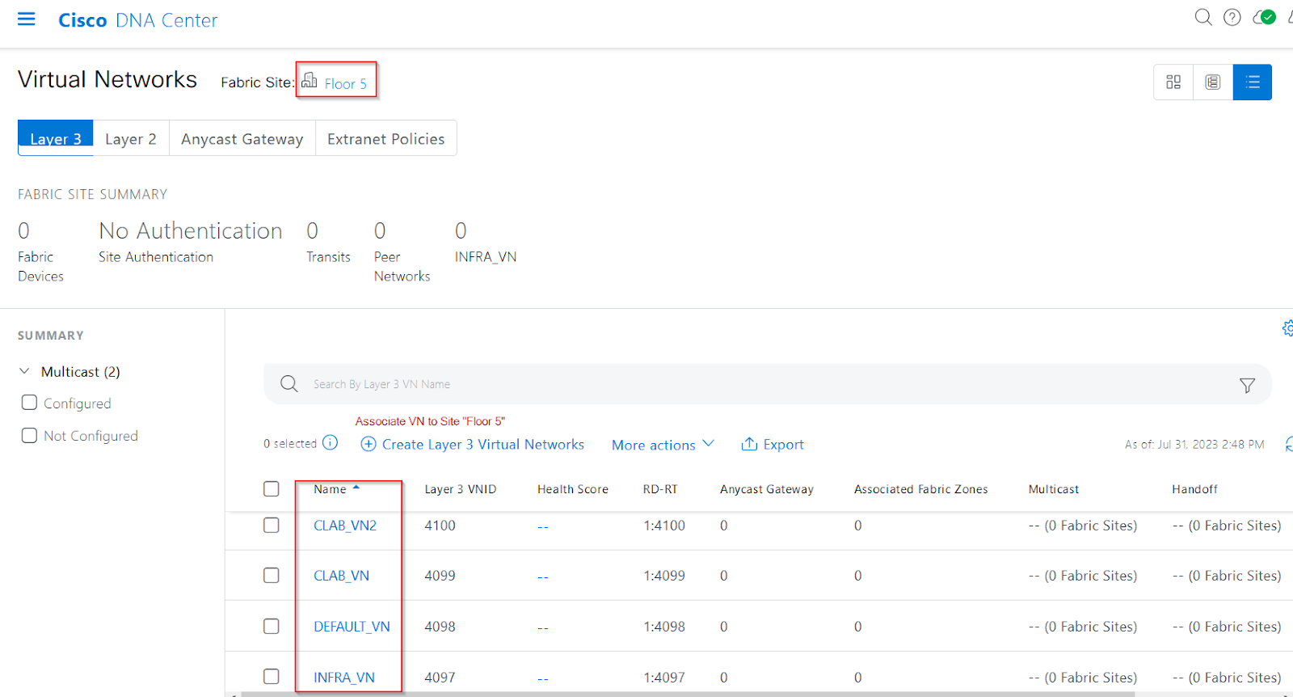Click the As of Jul 31, 2023 timestamp
The height and width of the screenshot is (697, 1293).
pos(1194,444)
